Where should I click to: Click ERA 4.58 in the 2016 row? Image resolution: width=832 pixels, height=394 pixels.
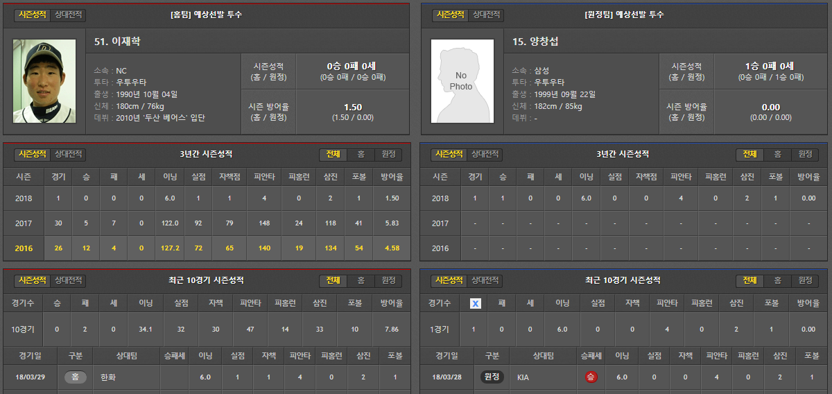(391, 248)
